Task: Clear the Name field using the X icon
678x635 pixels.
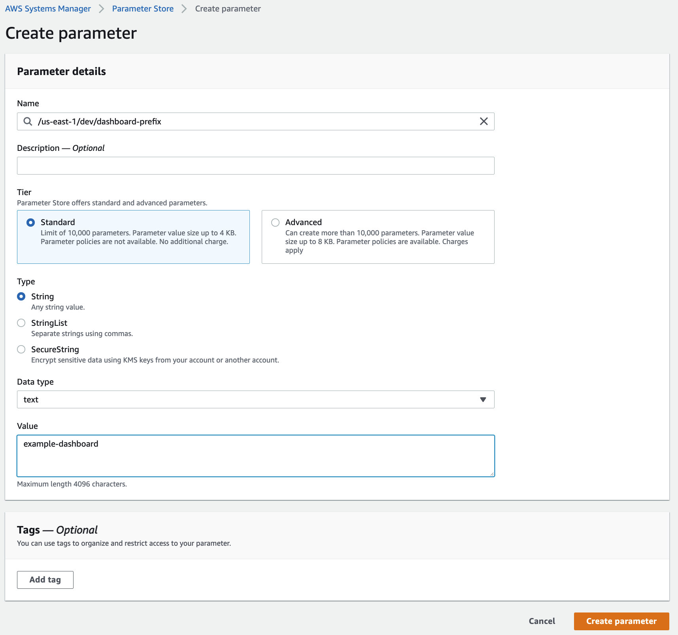Action: coord(483,121)
